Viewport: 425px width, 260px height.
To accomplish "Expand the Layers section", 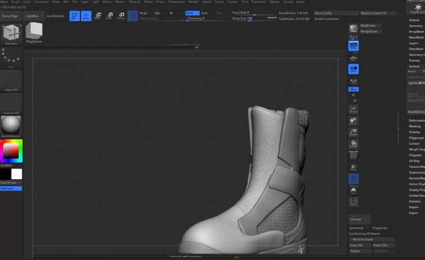I will 413,43.
